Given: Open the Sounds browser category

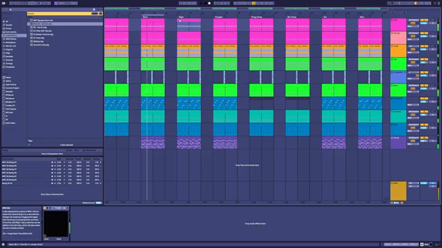Looking at the screenshot, I should click(x=9, y=25).
